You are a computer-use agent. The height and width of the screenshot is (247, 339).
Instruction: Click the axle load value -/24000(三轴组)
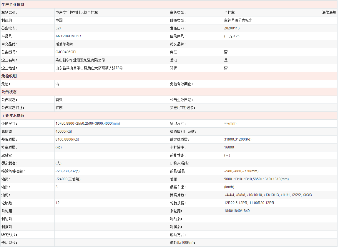(x=68, y=179)
